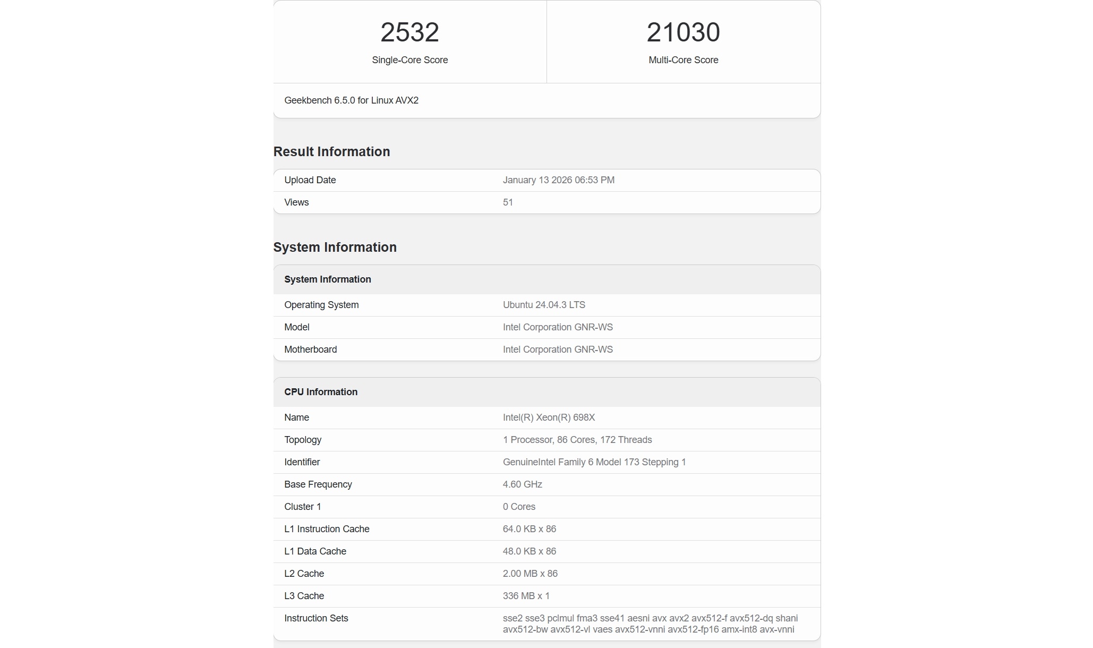Click the single-core score 2532

pyautogui.click(x=409, y=32)
